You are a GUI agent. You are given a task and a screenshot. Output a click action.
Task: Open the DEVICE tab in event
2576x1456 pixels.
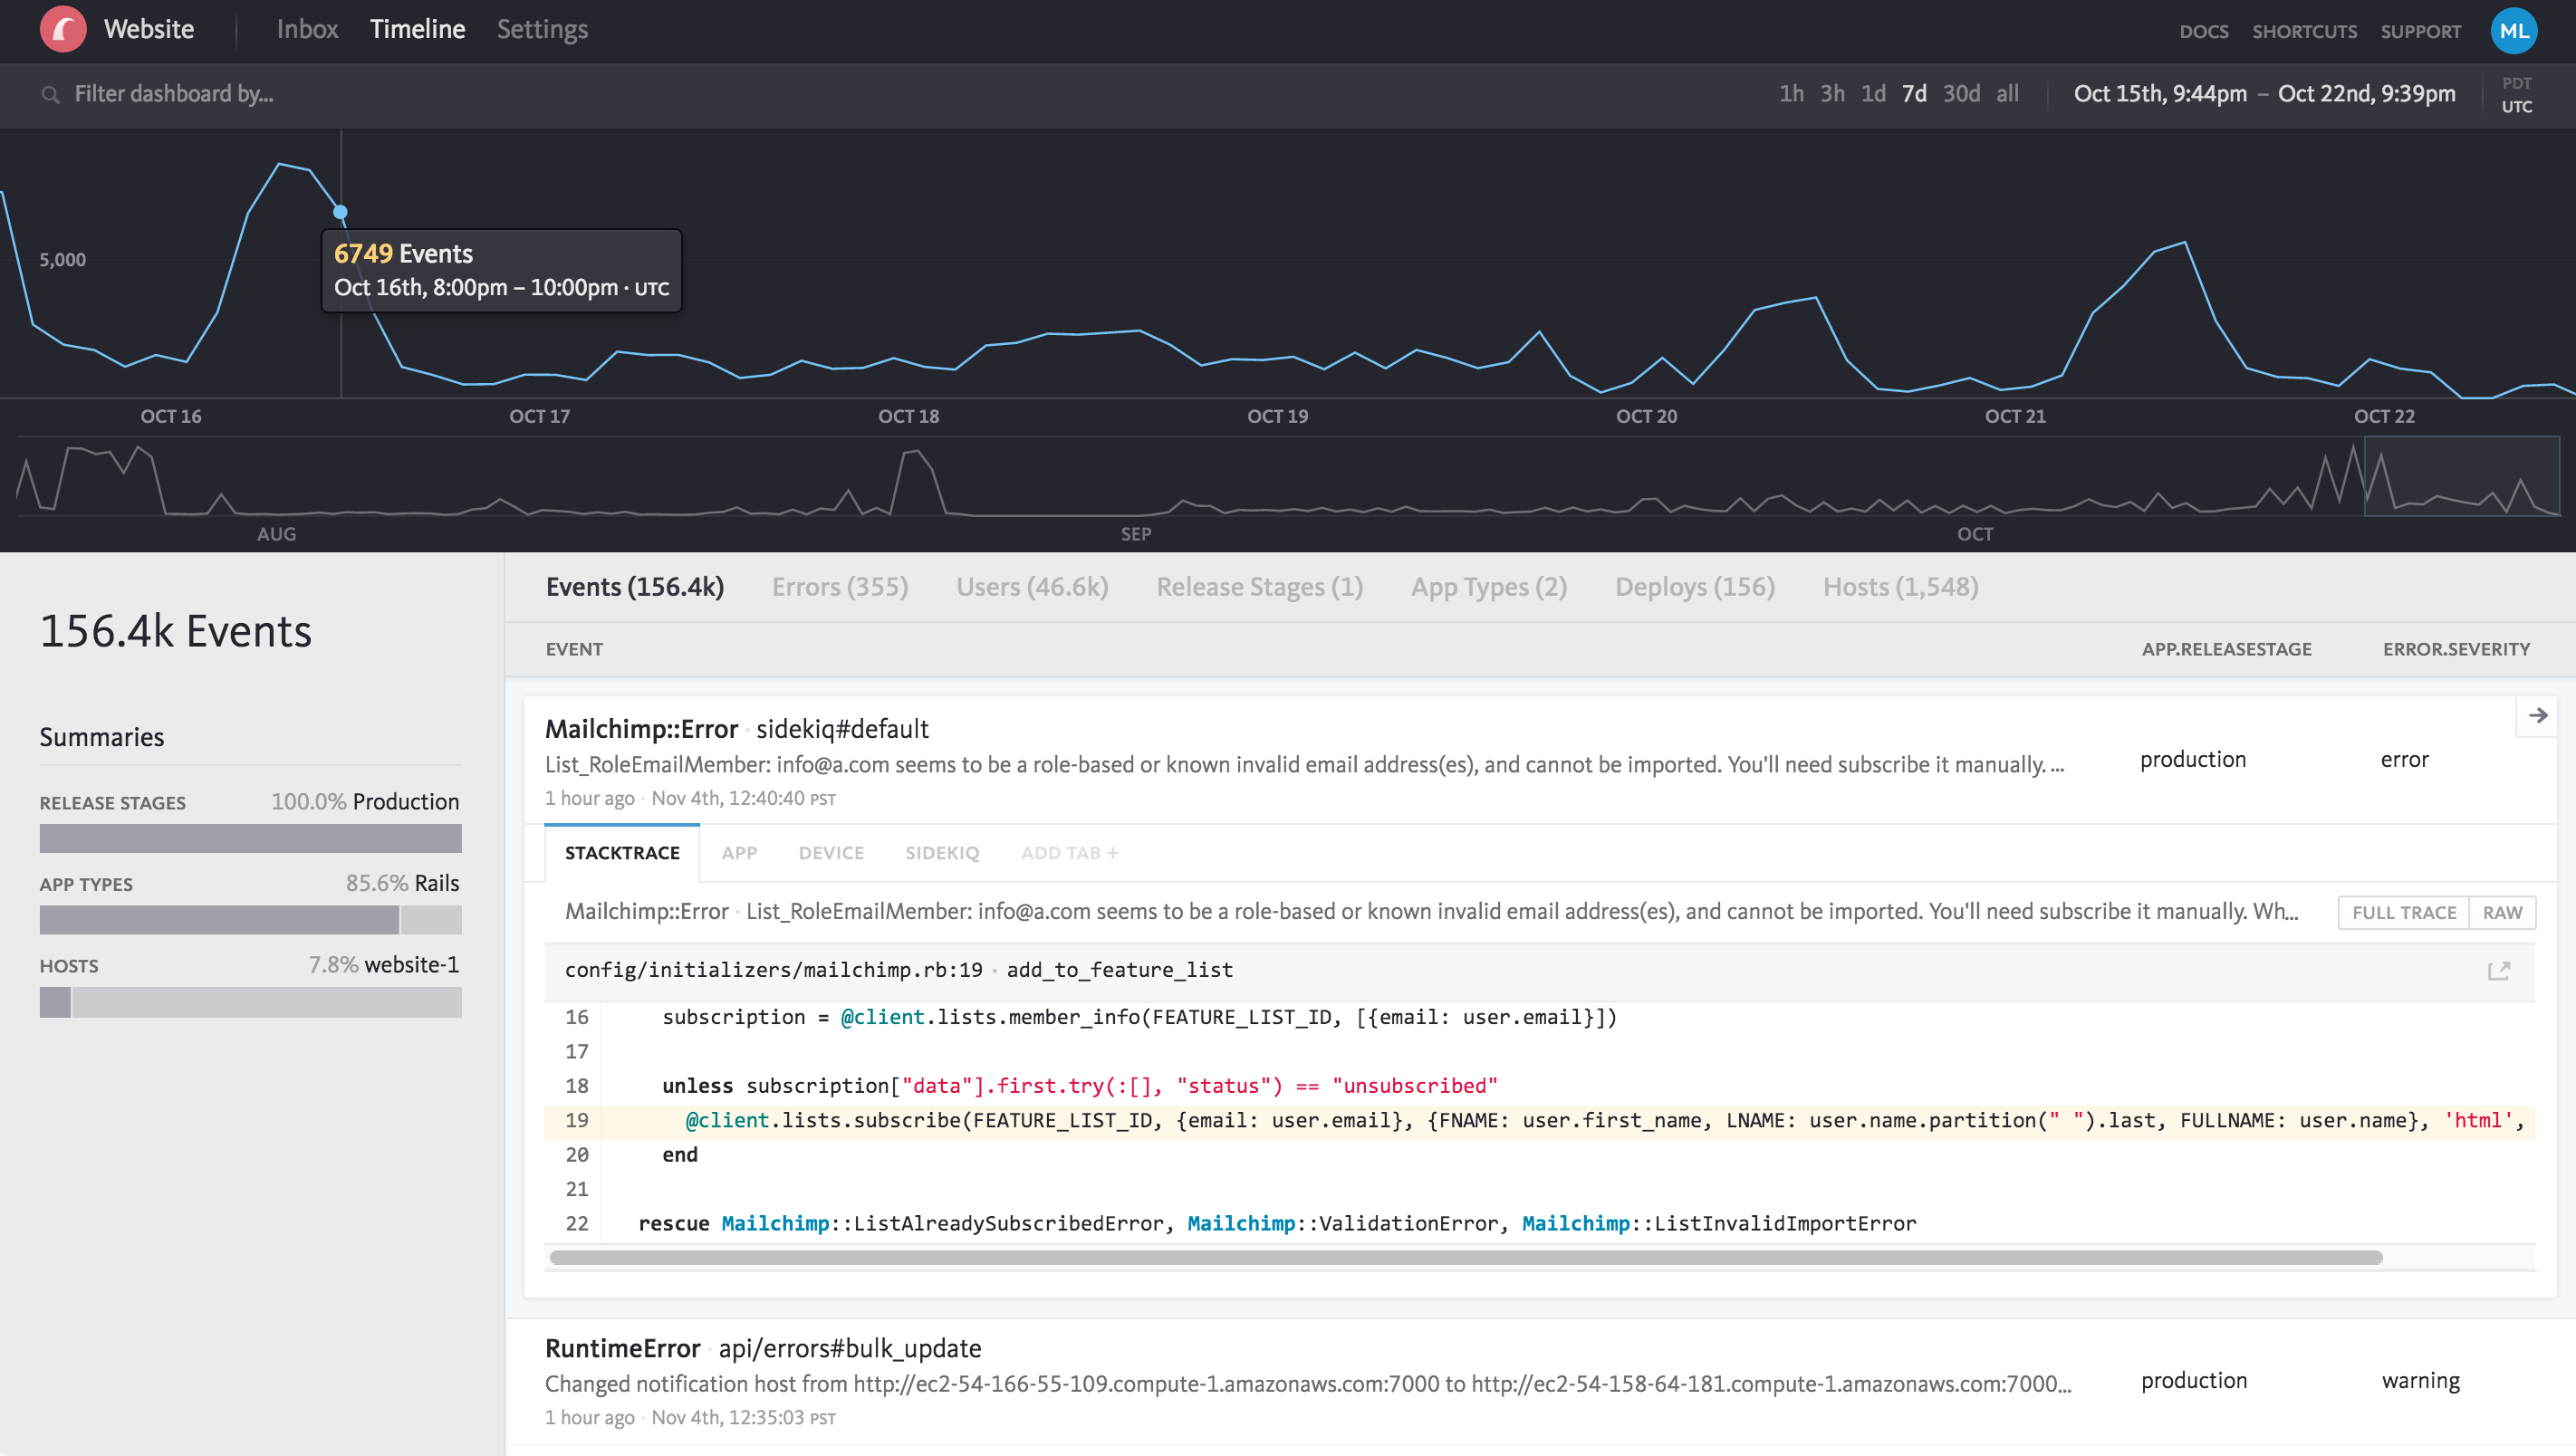pos(831,853)
